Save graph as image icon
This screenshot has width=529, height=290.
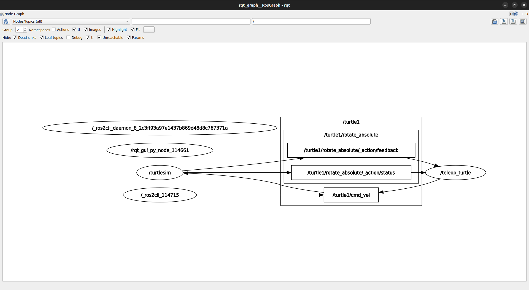[x=523, y=21]
